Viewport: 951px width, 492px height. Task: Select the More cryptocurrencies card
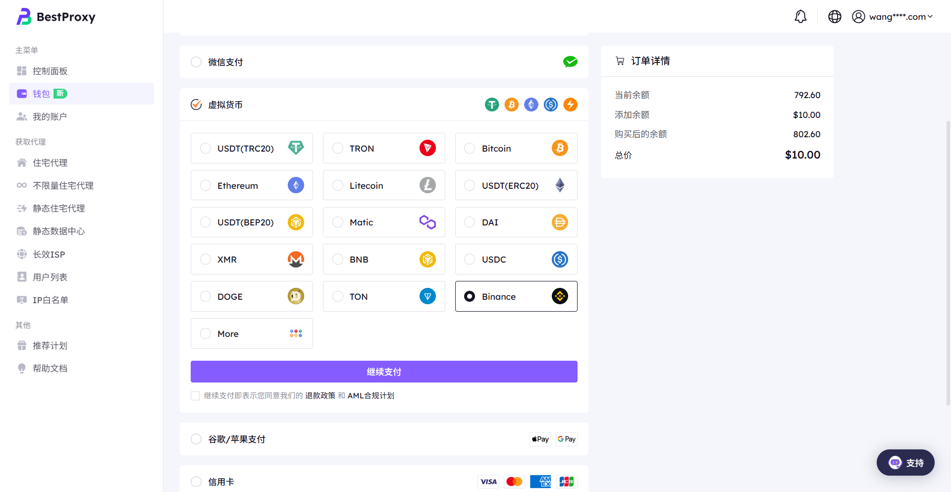(x=252, y=333)
